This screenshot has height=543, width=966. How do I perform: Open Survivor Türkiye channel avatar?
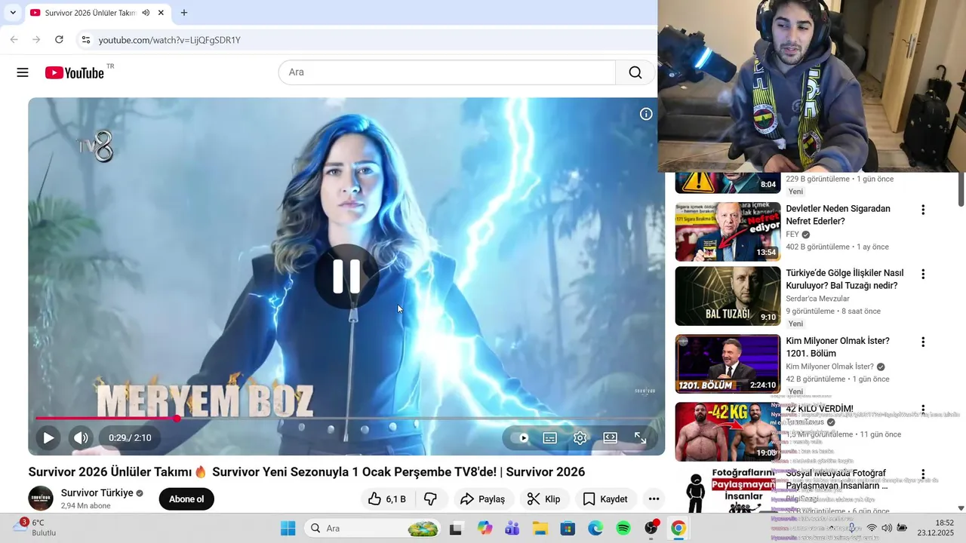[x=41, y=499]
